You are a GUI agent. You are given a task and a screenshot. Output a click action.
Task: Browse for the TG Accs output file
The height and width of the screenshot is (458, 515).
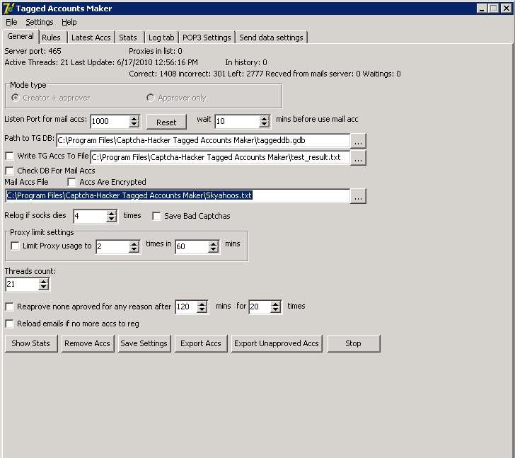[x=358, y=158]
